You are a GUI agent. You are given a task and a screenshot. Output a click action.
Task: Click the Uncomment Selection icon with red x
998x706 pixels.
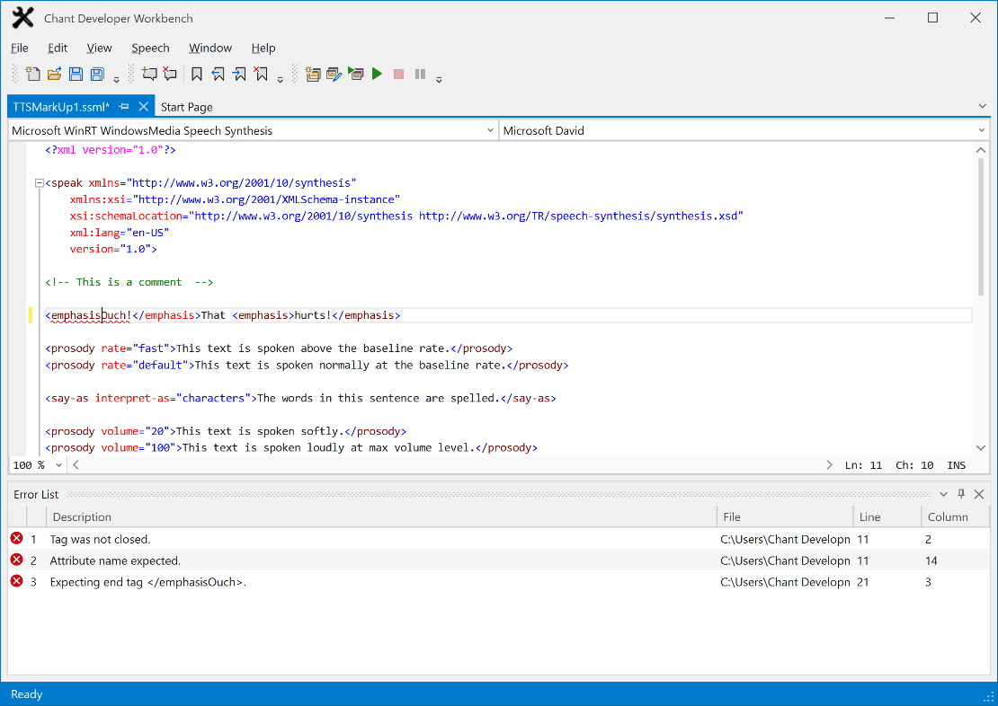point(170,75)
